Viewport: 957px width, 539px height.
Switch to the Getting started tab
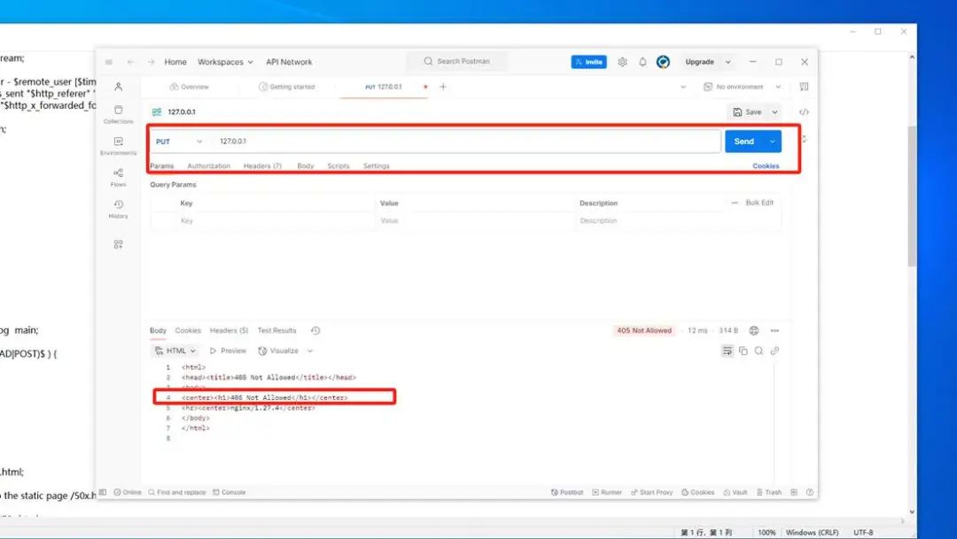287,87
